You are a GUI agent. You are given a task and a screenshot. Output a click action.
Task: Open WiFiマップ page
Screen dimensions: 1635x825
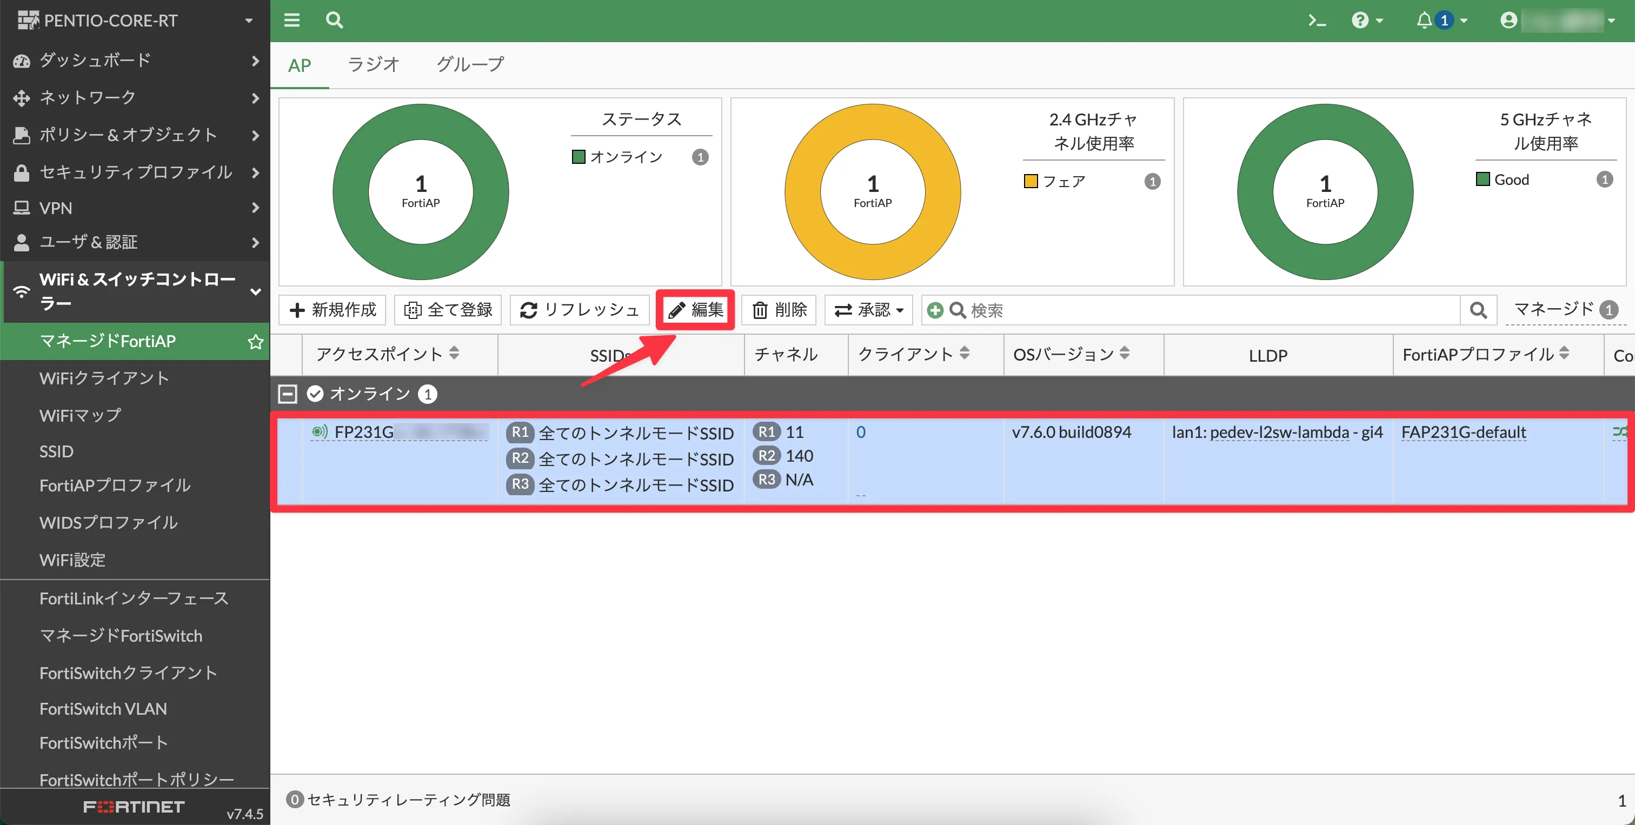pyautogui.click(x=80, y=415)
